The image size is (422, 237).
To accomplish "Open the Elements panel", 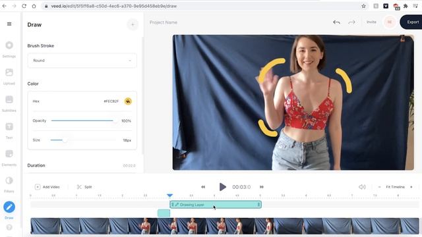I will pyautogui.click(x=9, y=158).
